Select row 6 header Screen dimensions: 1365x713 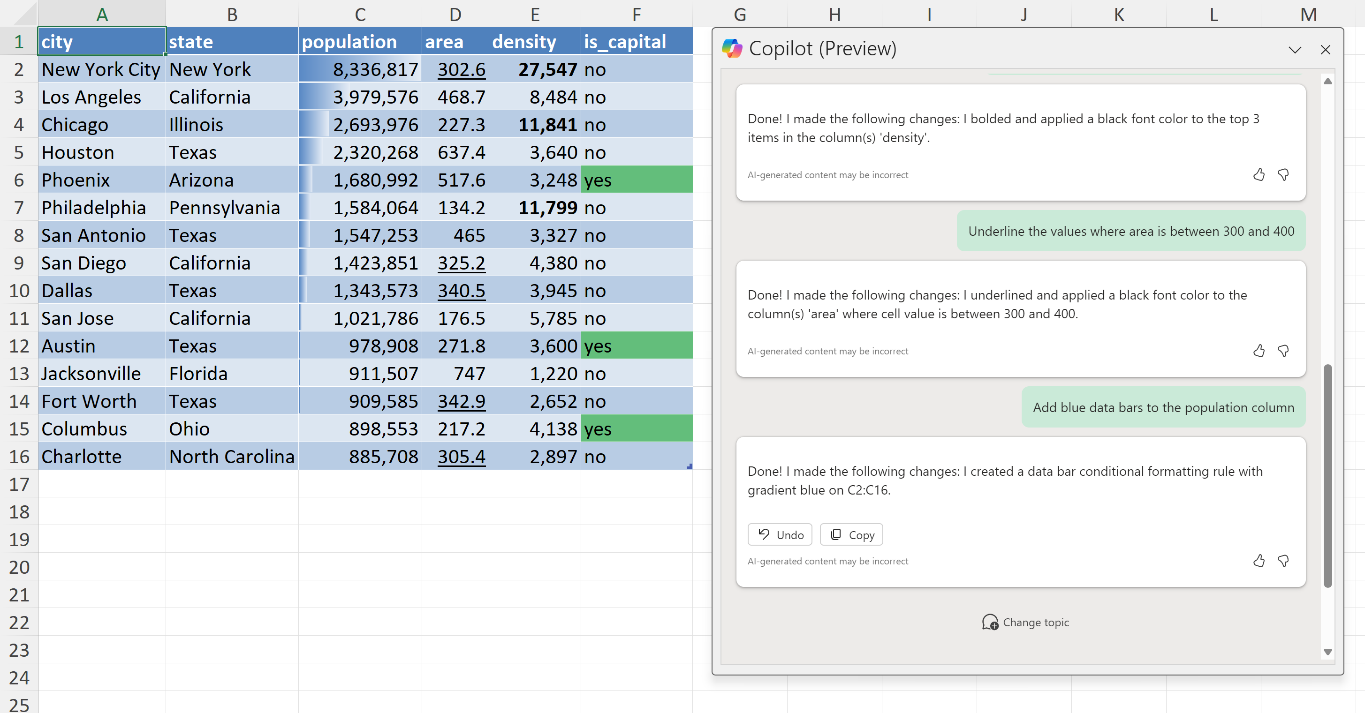[19, 180]
